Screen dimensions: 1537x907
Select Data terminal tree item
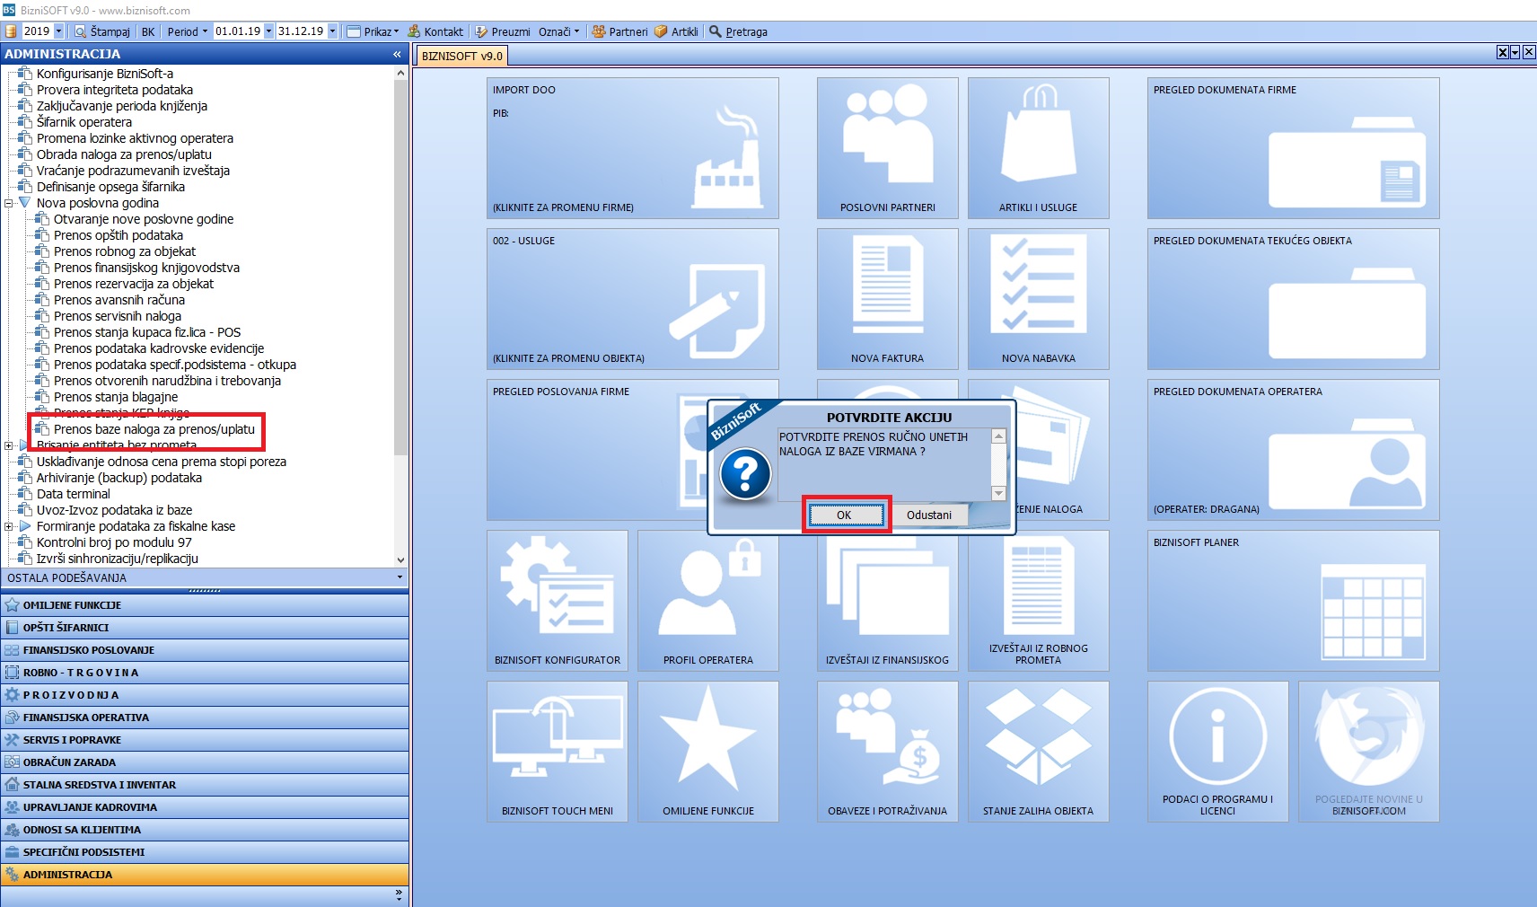[74, 494]
